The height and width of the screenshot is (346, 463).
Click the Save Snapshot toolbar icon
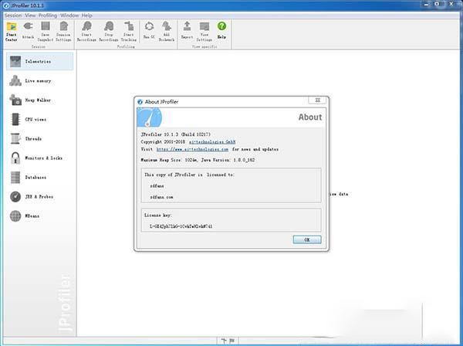click(x=46, y=32)
